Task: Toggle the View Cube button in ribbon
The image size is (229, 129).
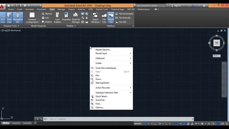Action: 9,18
